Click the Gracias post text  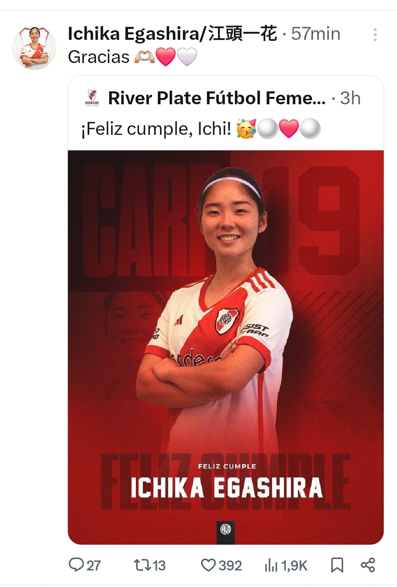tap(99, 57)
